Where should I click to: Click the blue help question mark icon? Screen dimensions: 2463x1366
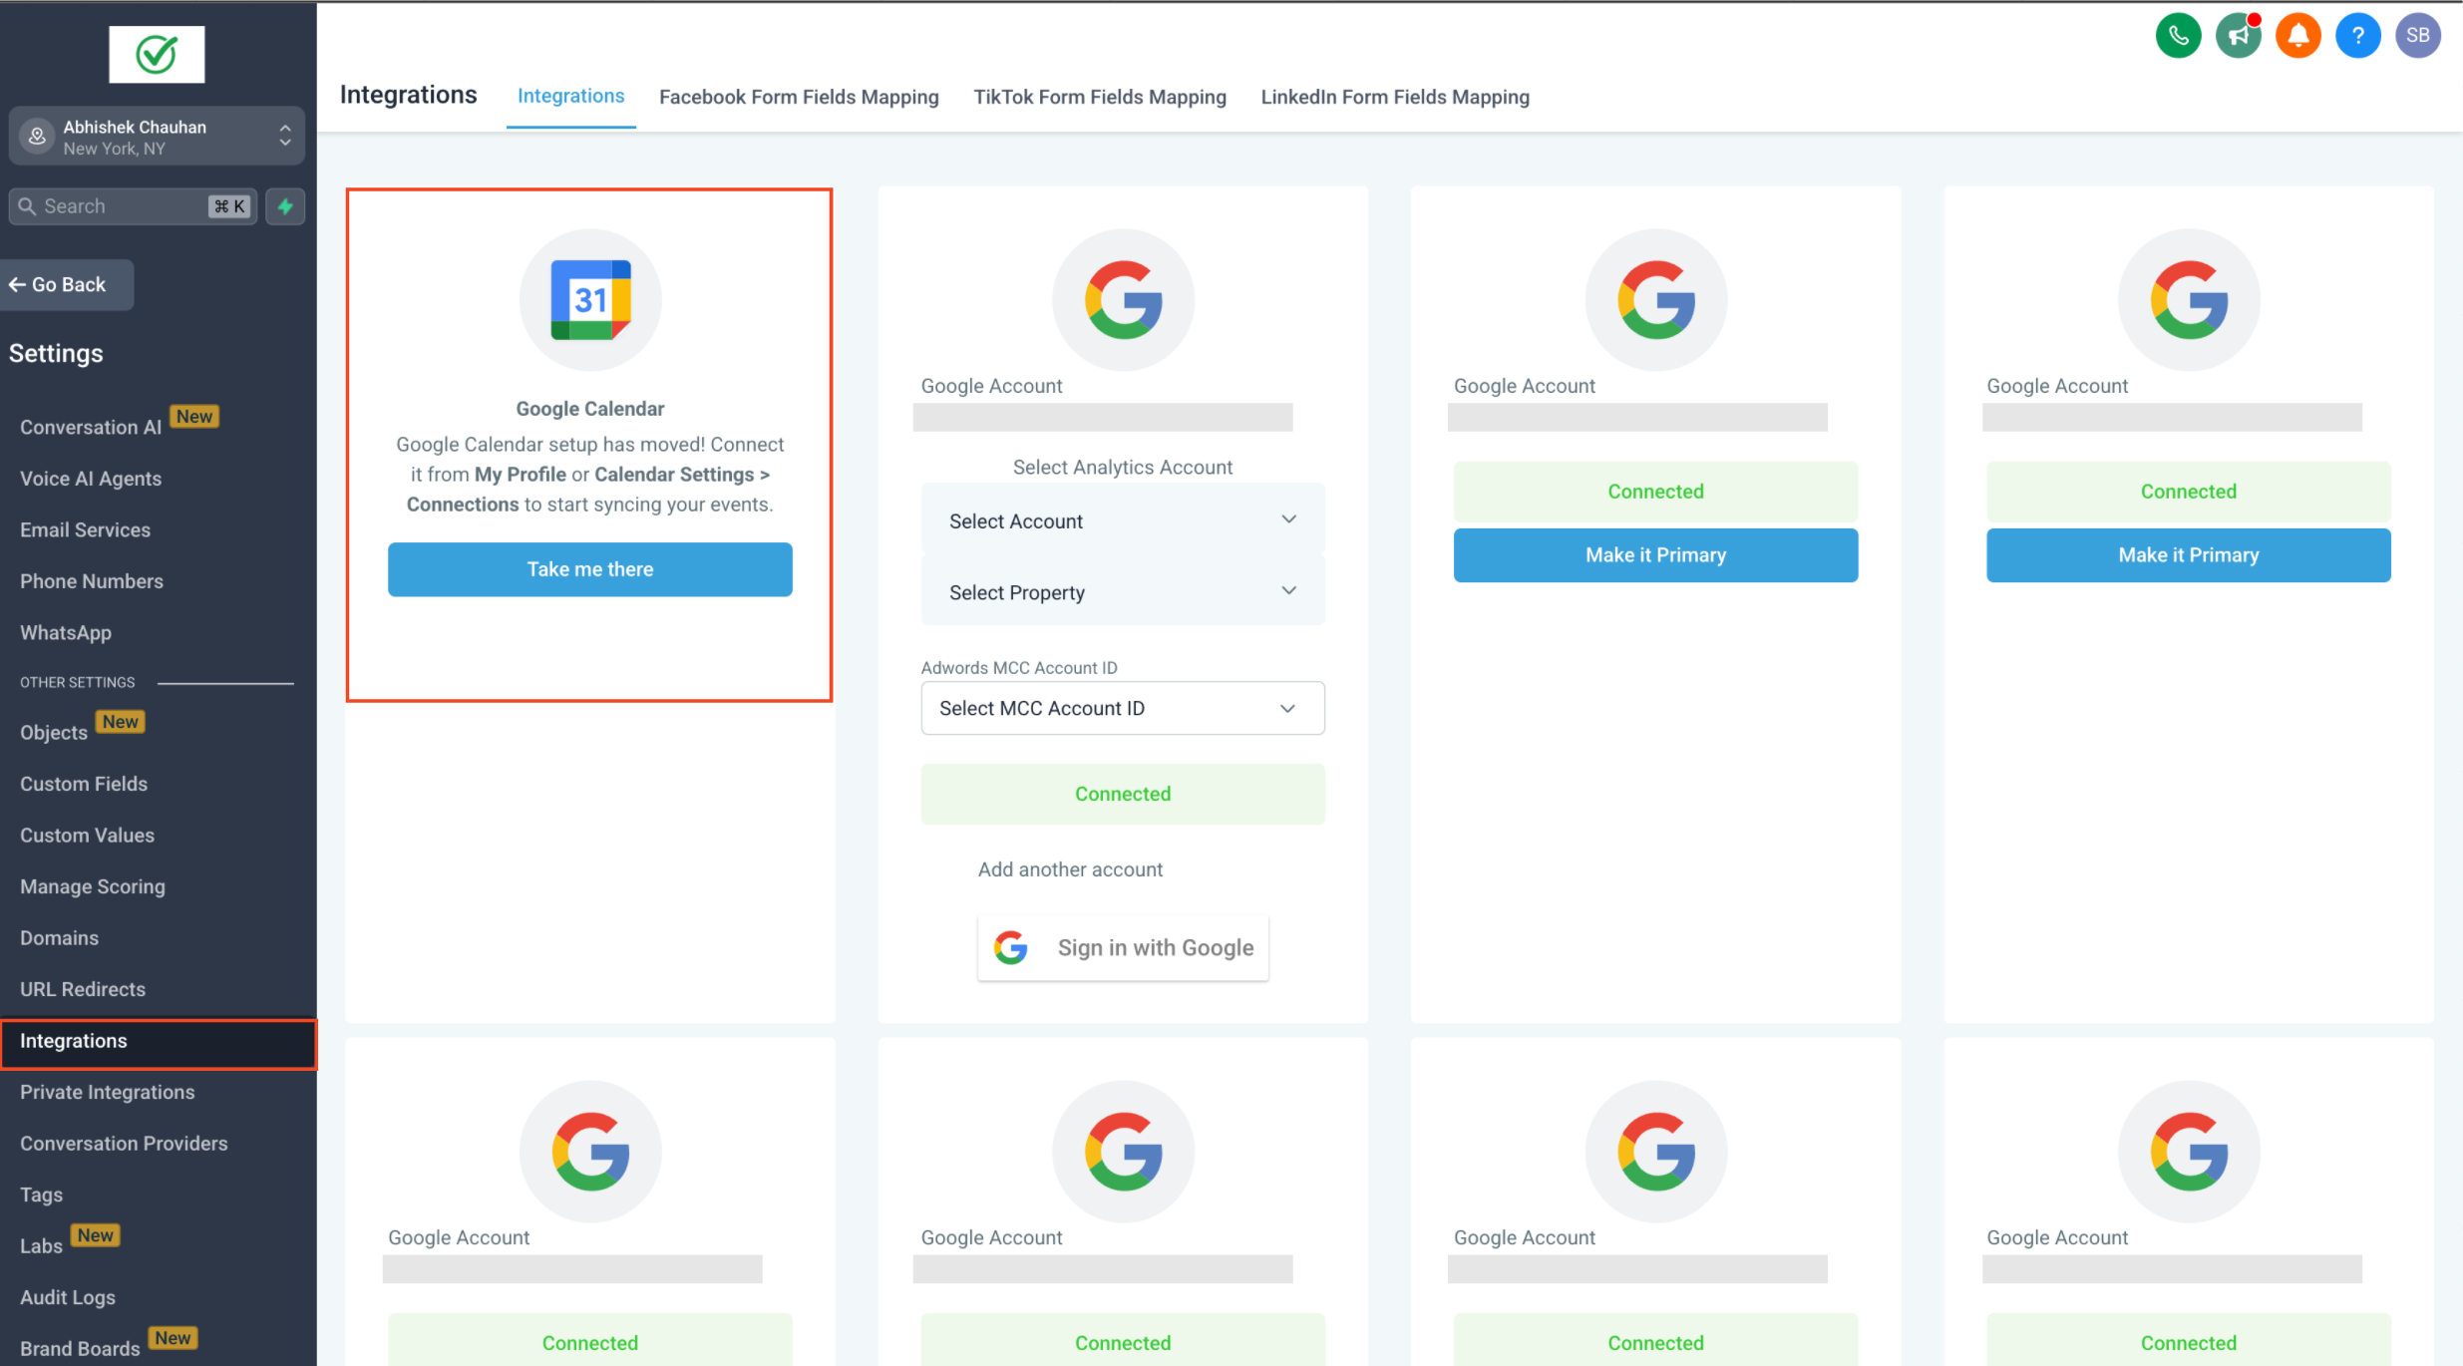tap(2357, 36)
